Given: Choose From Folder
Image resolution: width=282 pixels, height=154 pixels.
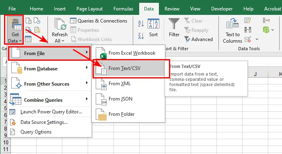Looking at the screenshot, I should tap(128, 114).
